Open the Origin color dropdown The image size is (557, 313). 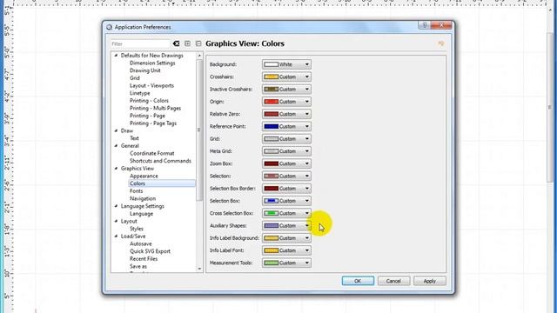pos(286,102)
